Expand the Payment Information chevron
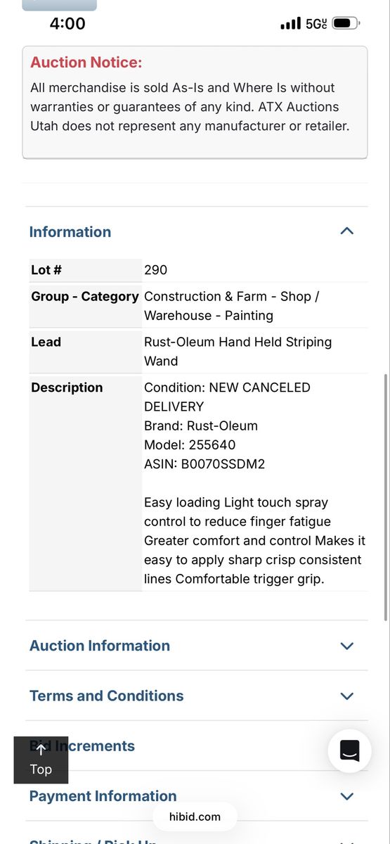The height and width of the screenshot is (844, 390). 346,796
